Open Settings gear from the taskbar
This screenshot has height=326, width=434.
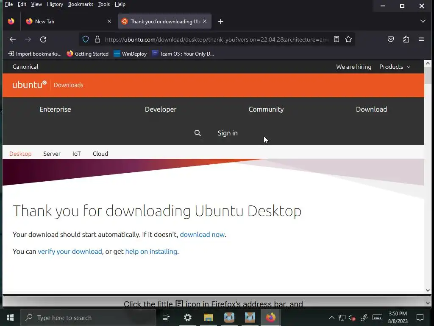pyautogui.click(x=187, y=318)
